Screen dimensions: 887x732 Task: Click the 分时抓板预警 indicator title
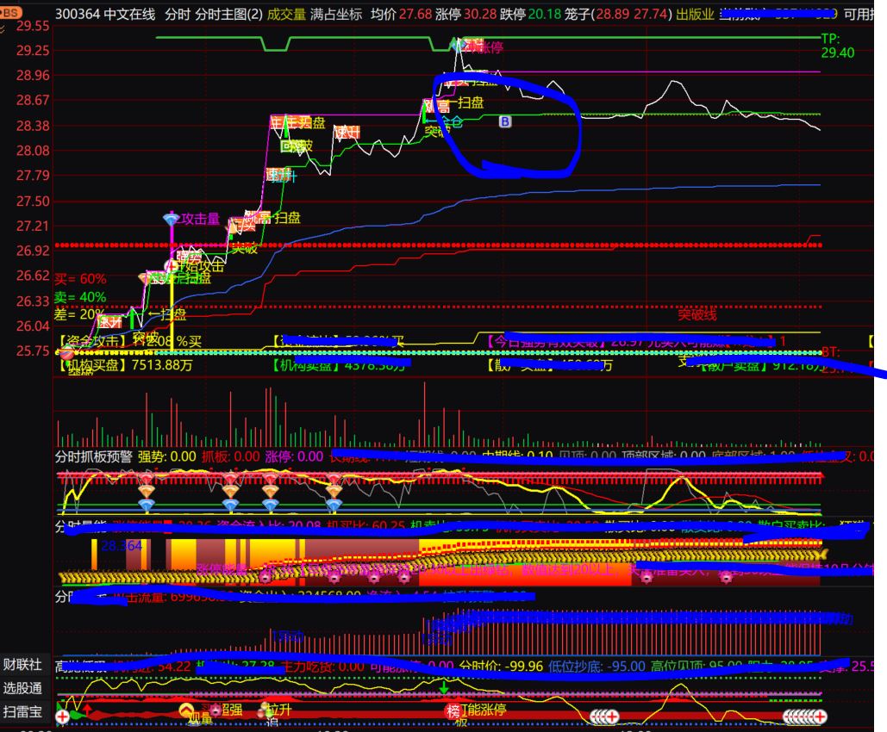pyautogui.click(x=94, y=456)
